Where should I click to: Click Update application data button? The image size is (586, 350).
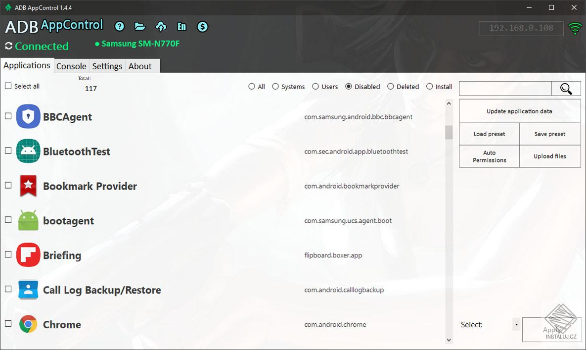click(519, 111)
